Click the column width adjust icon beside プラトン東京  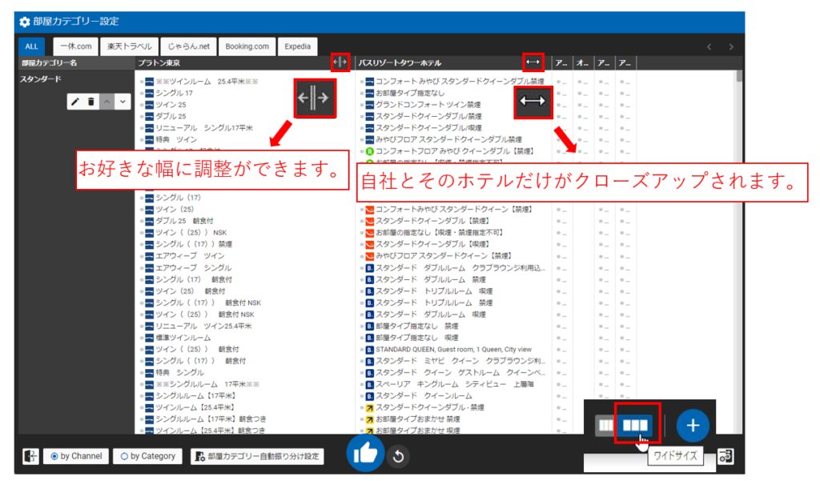[x=340, y=62]
